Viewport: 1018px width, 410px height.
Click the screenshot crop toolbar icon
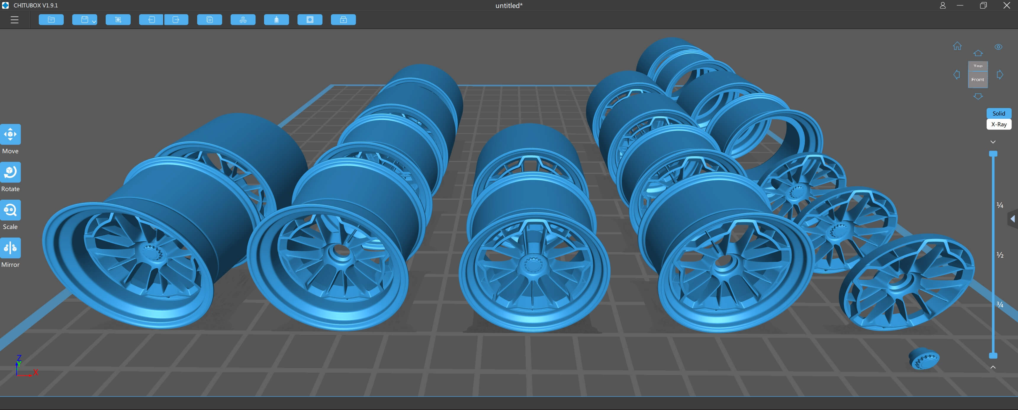pyautogui.click(x=118, y=20)
